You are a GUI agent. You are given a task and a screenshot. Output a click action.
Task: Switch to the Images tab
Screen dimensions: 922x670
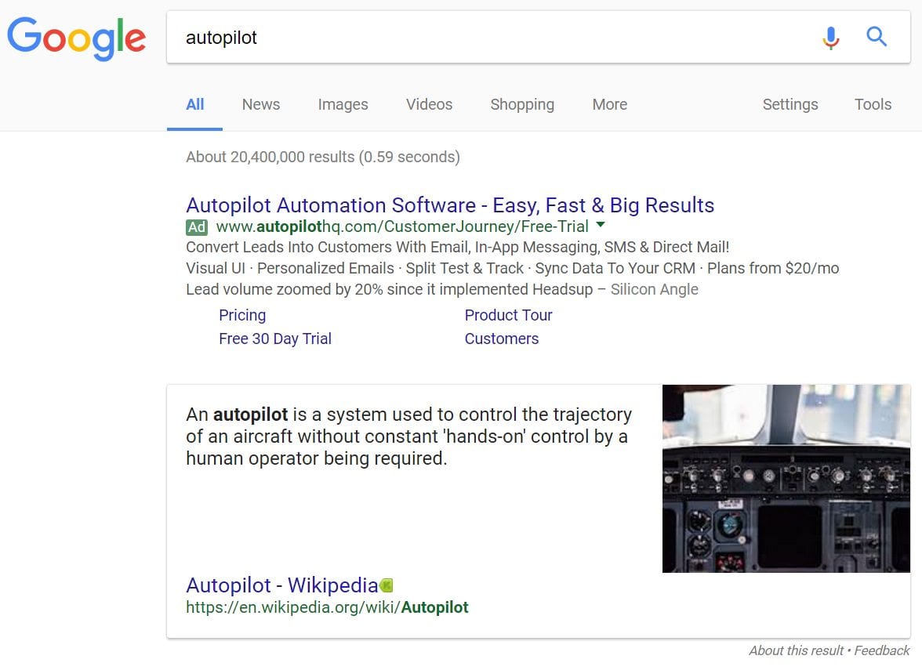click(x=343, y=105)
